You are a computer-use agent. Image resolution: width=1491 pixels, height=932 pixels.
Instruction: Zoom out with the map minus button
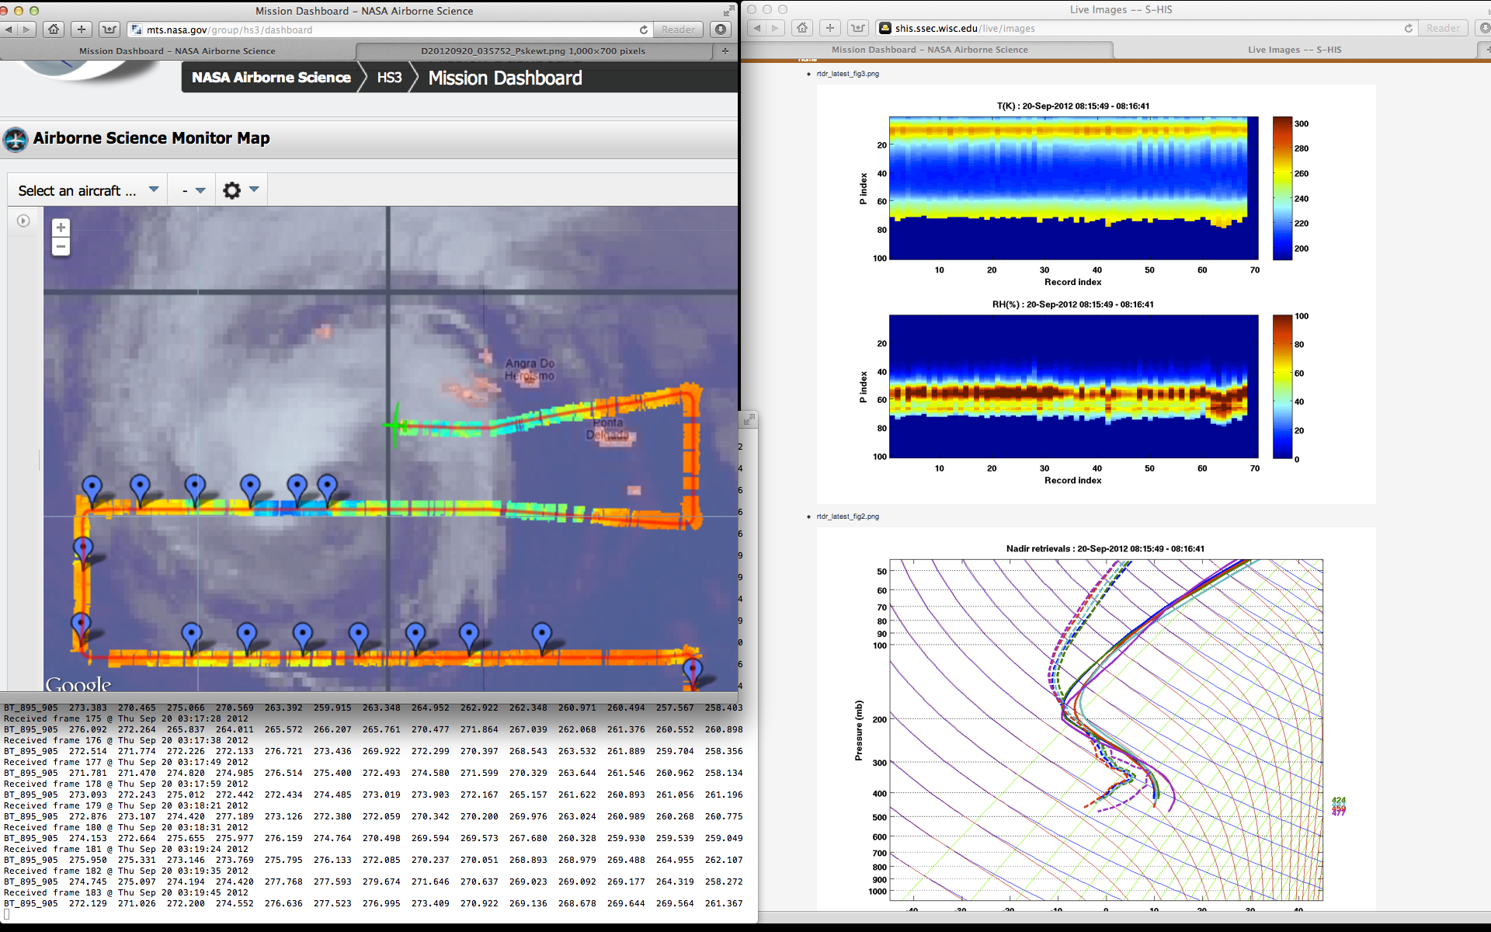click(x=61, y=247)
